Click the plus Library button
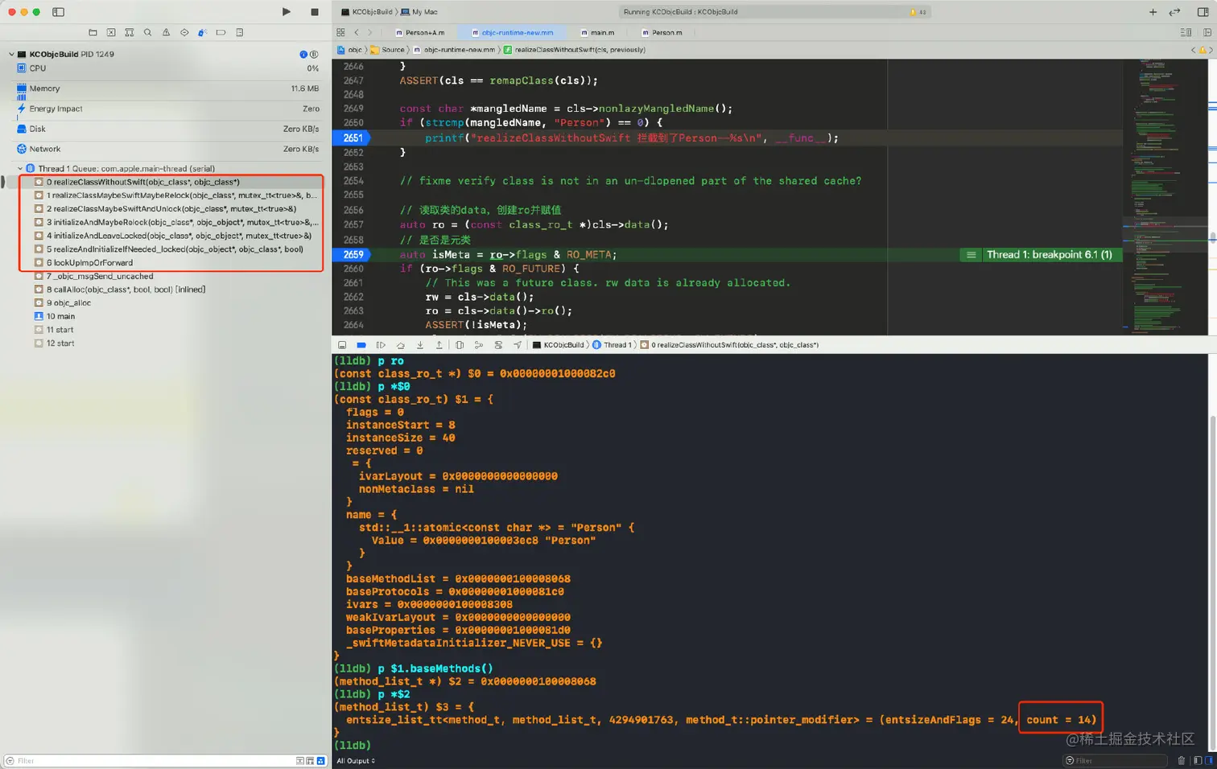The image size is (1217, 769). [x=1153, y=12]
